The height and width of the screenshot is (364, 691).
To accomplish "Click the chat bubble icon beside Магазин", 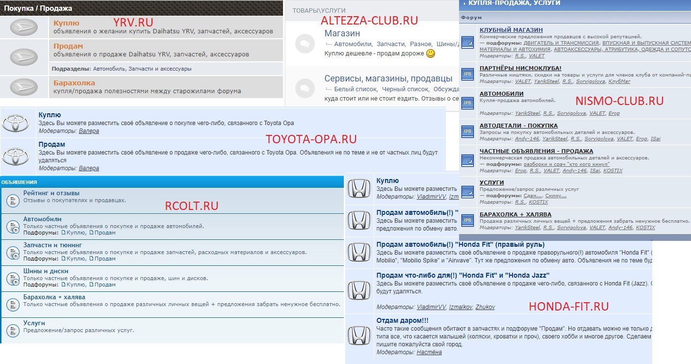I will point(305,44).
